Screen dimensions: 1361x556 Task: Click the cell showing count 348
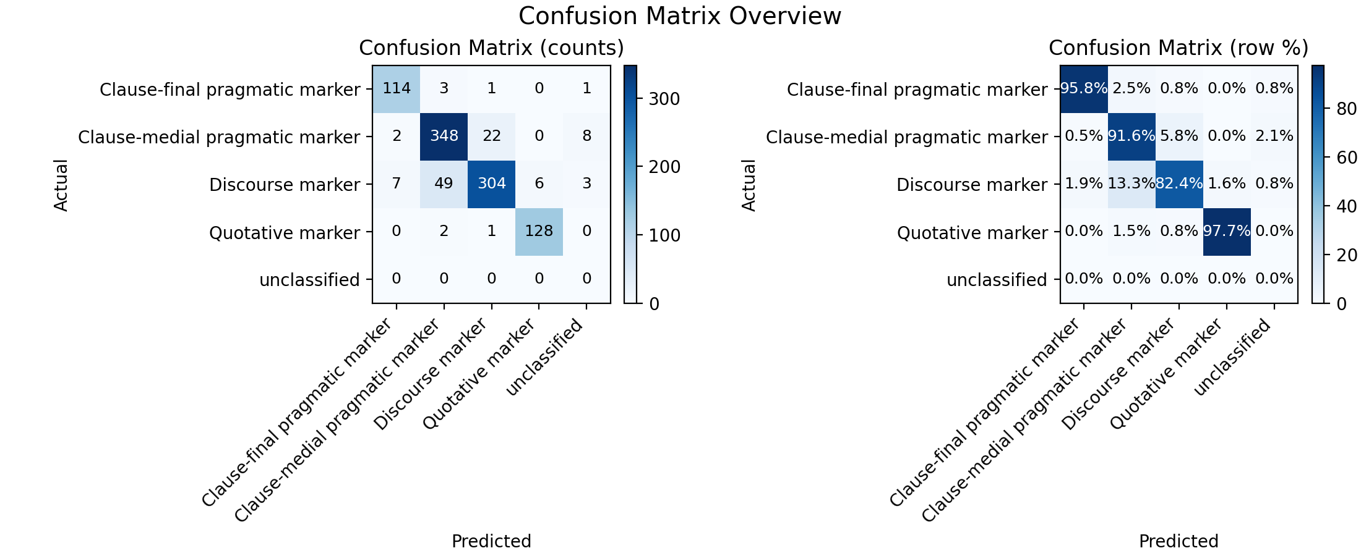[x=444, y=137]
